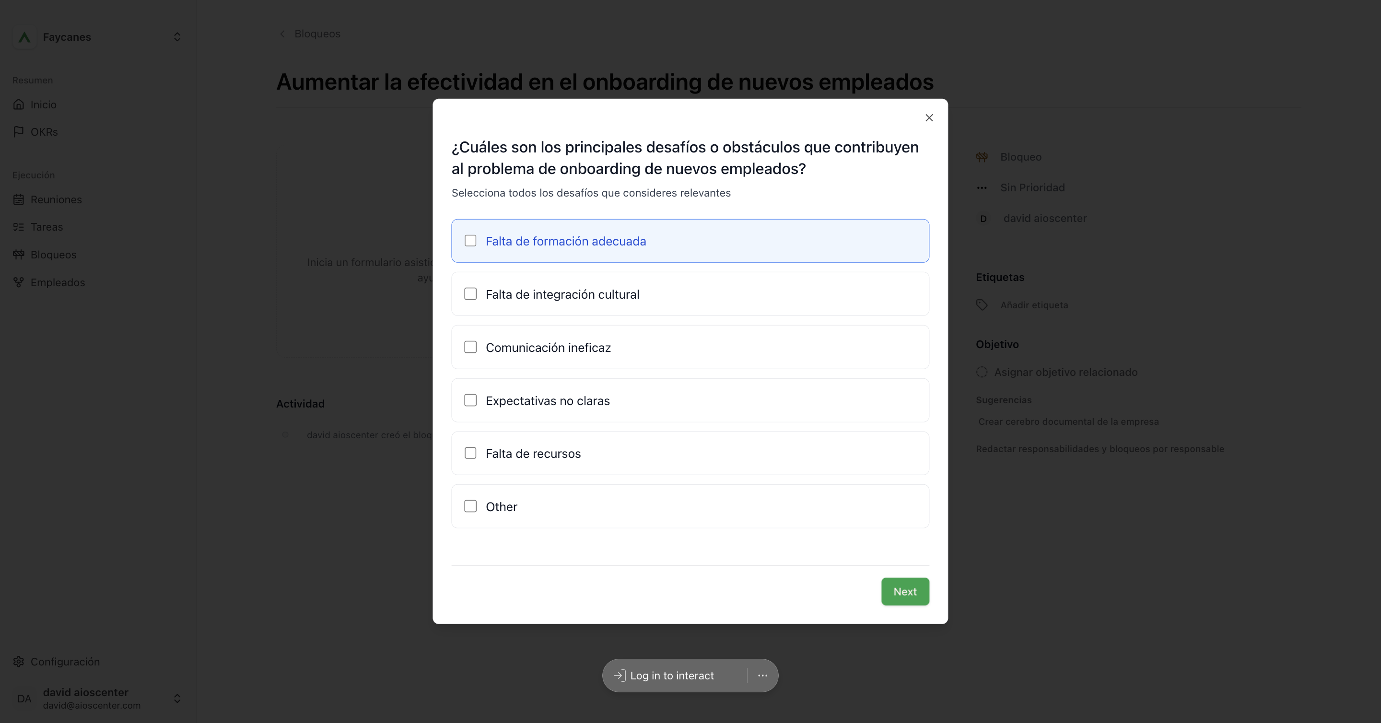Go to Tareas checklist icon
This screenshot has height=723, width=1381.
19,227
